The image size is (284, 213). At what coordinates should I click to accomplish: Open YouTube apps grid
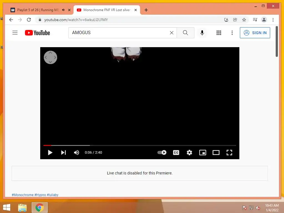[x=219, y=33]
